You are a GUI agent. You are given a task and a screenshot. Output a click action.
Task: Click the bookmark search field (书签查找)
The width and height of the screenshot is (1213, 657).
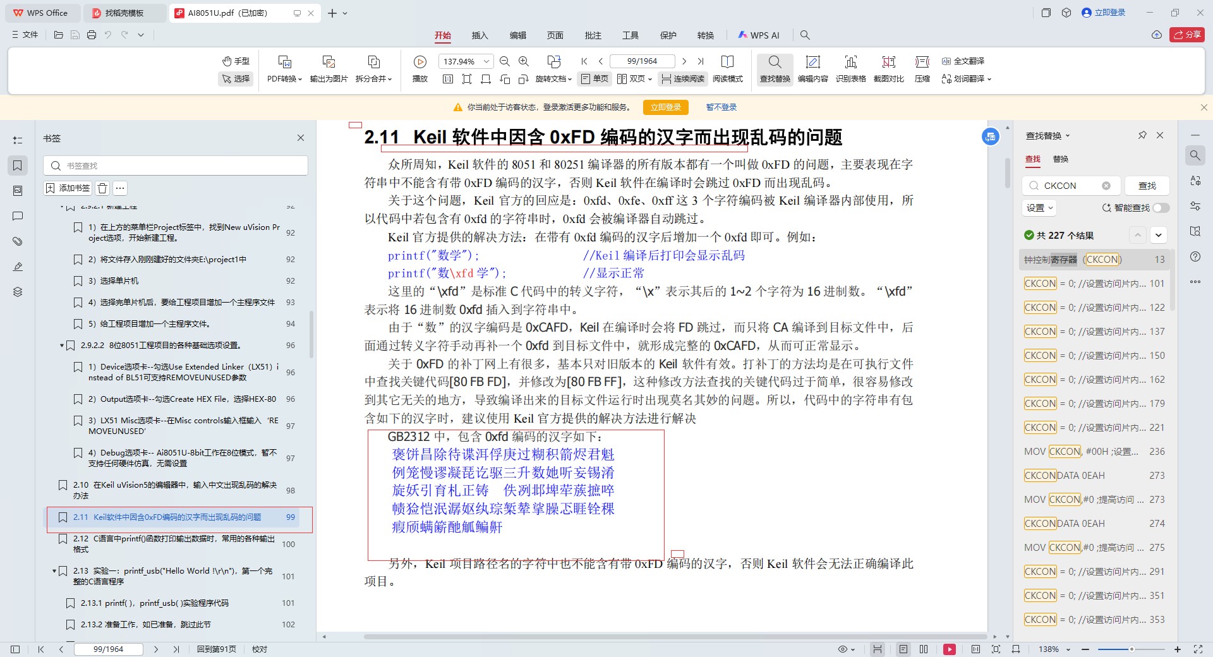[176, 166]
